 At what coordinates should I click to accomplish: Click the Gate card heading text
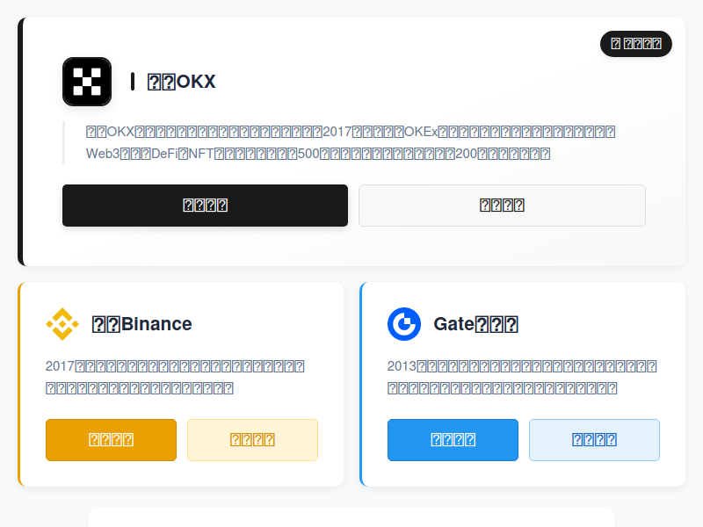(x=475, y=324)
